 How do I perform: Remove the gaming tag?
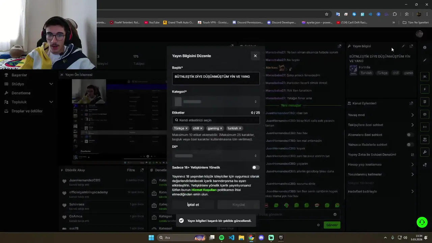pyautogui.click(x=221, y=128)
